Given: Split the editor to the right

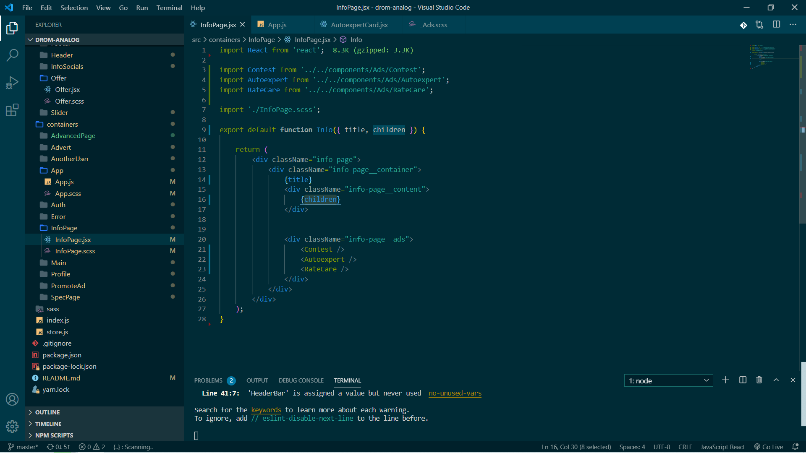Looking at the screenshot, I should tap(776, 25).
